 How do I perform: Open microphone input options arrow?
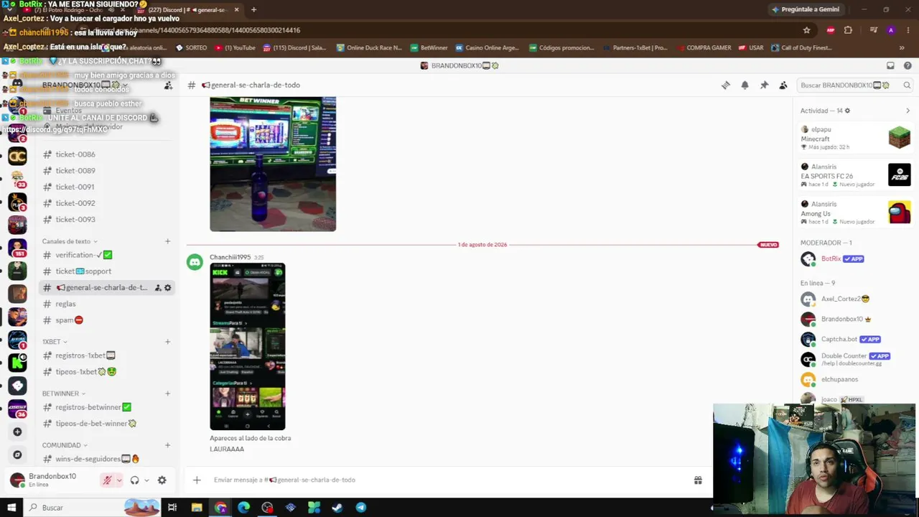tap(119, 480)
